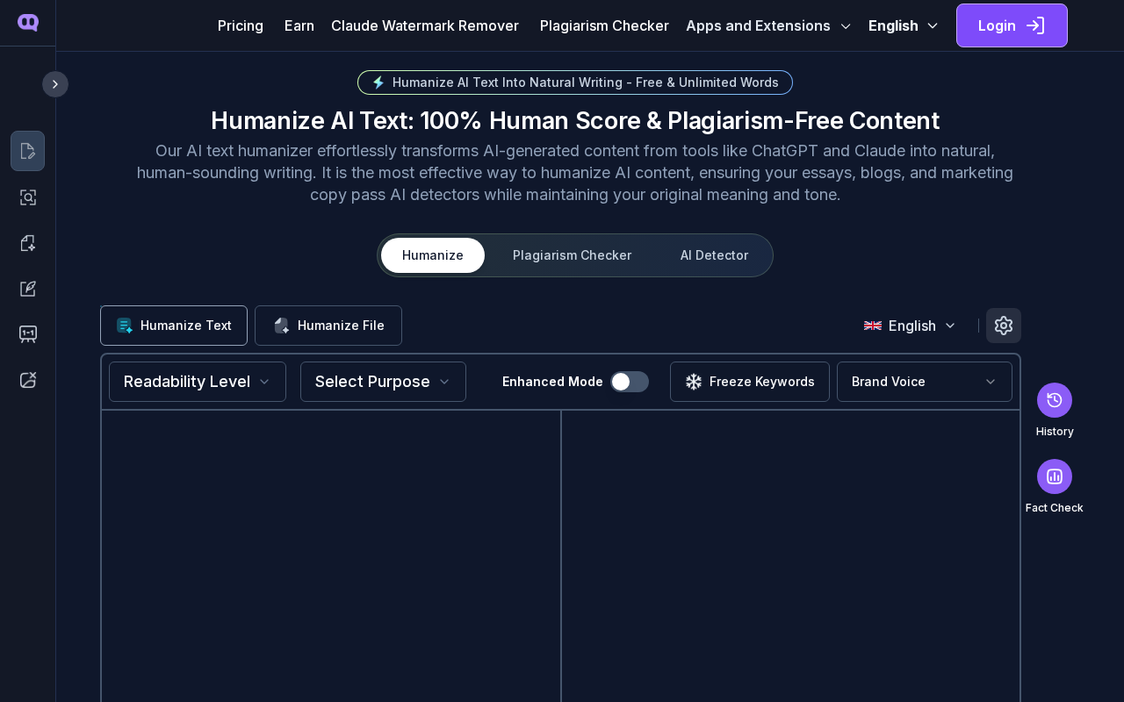Open the Select Purpose dropdown
The width and height of the screenshot is (1124, 702).
point(383,382)
